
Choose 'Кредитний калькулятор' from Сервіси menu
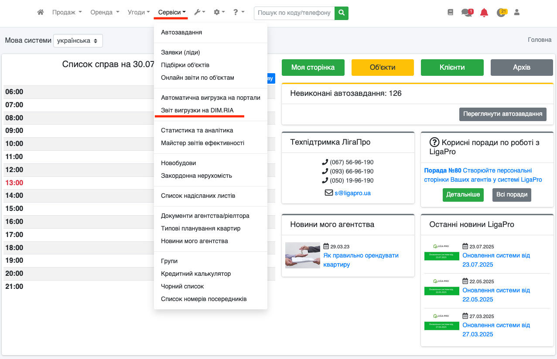[196, 274]
